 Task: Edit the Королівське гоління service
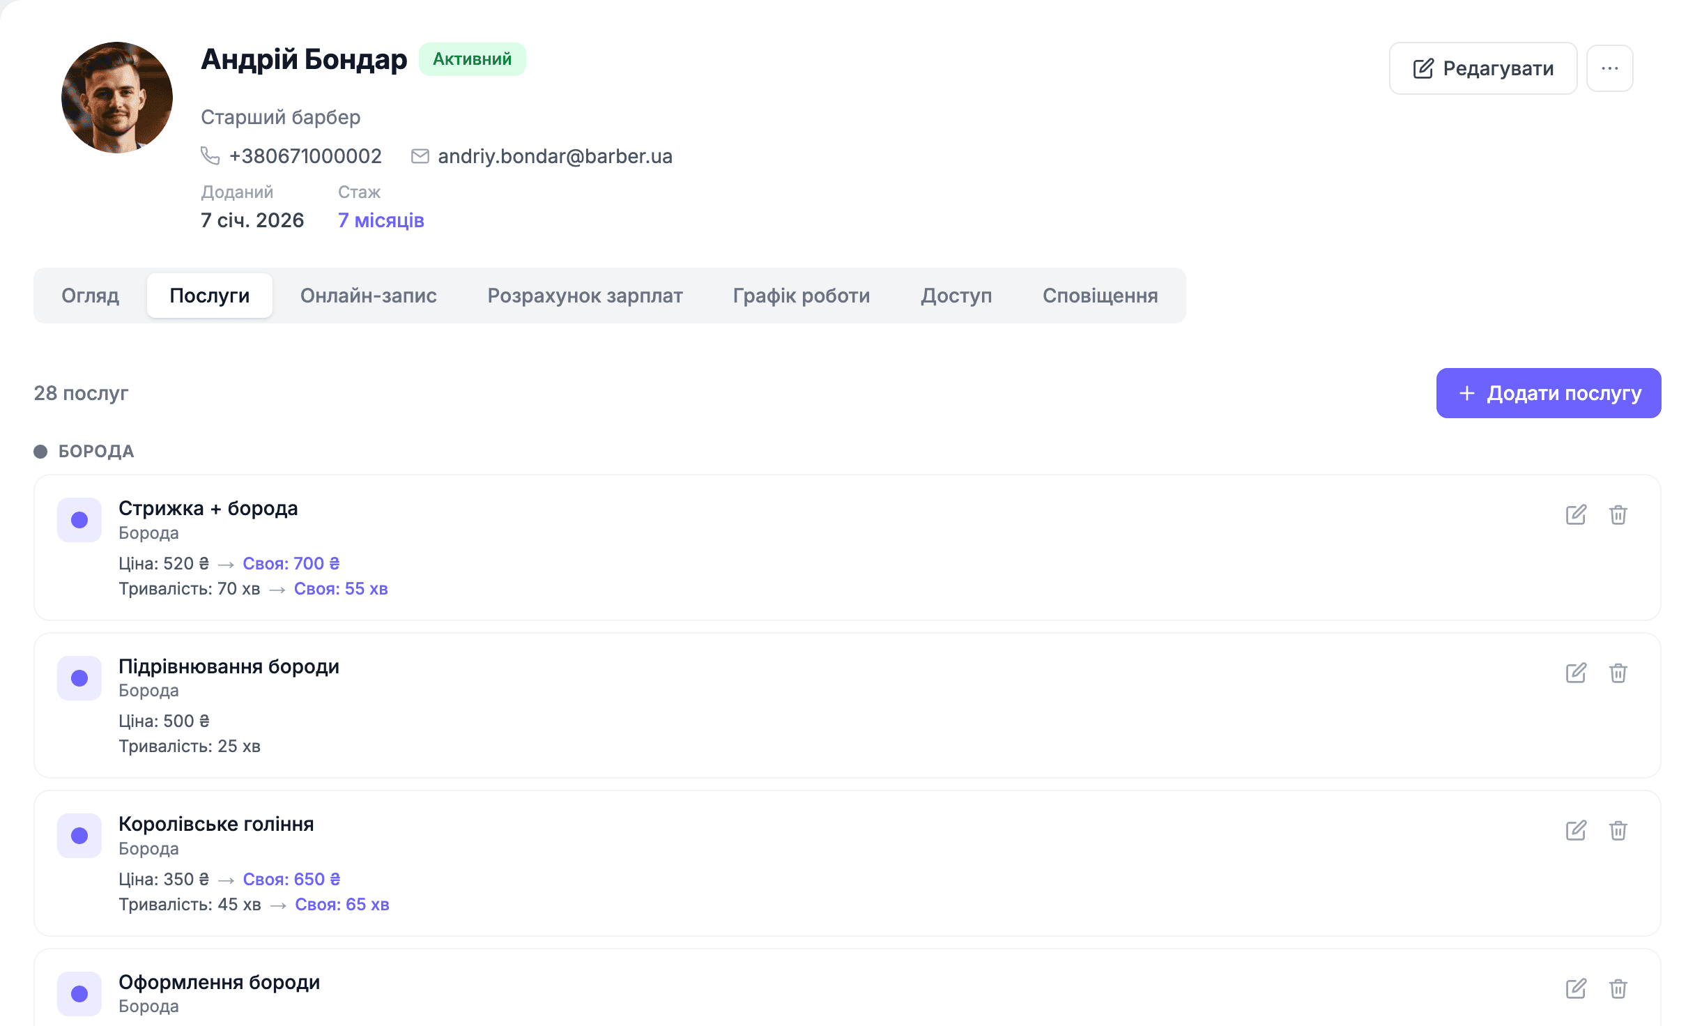[x=1576, y=831]
